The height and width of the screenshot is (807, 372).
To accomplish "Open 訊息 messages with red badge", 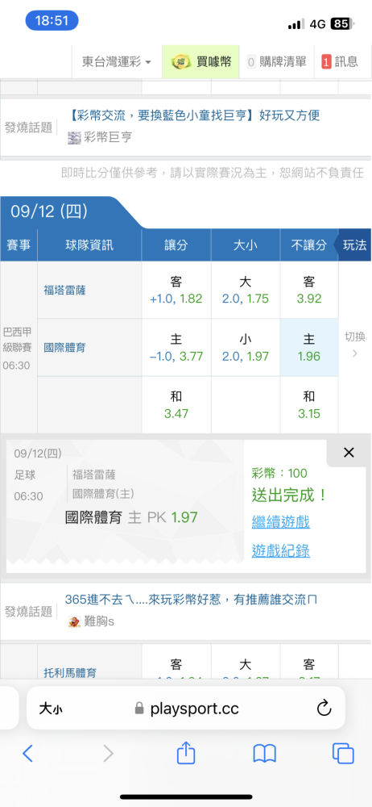I will point(340,62).
